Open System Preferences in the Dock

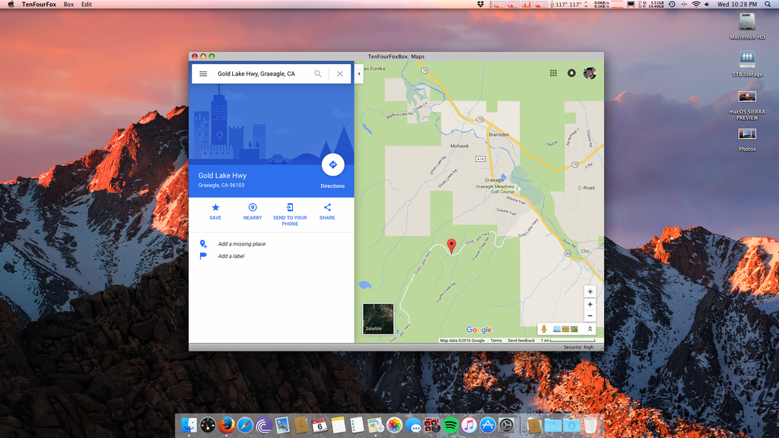click(506, 425)
